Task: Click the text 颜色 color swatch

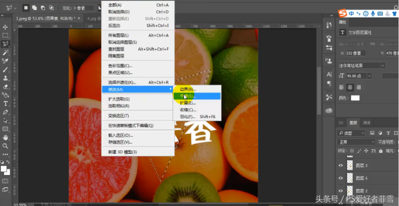Action: click(x=355, y=98)
